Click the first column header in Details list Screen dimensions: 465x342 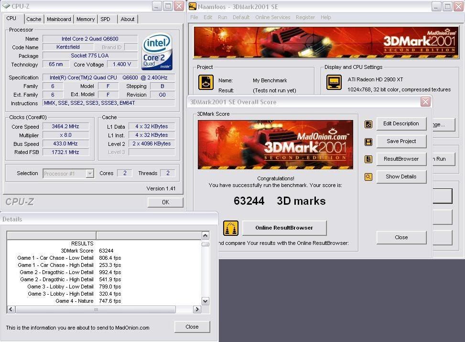pyautogui.click(x=52, y=235)
